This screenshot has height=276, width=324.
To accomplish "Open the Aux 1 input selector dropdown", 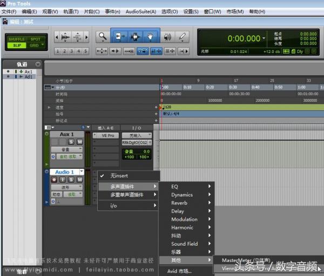I will point(136,135).
